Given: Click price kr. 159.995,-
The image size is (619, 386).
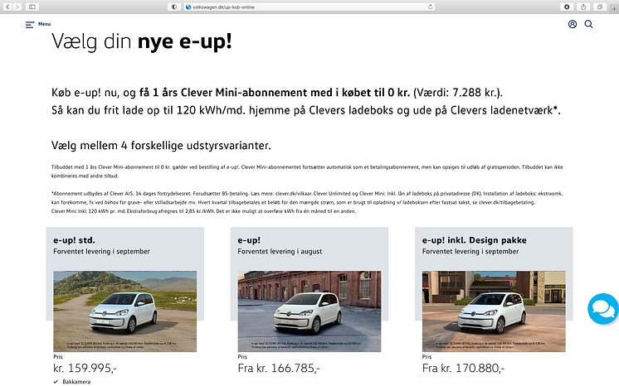Looking at the screenshot, I should tap(85, 368).
